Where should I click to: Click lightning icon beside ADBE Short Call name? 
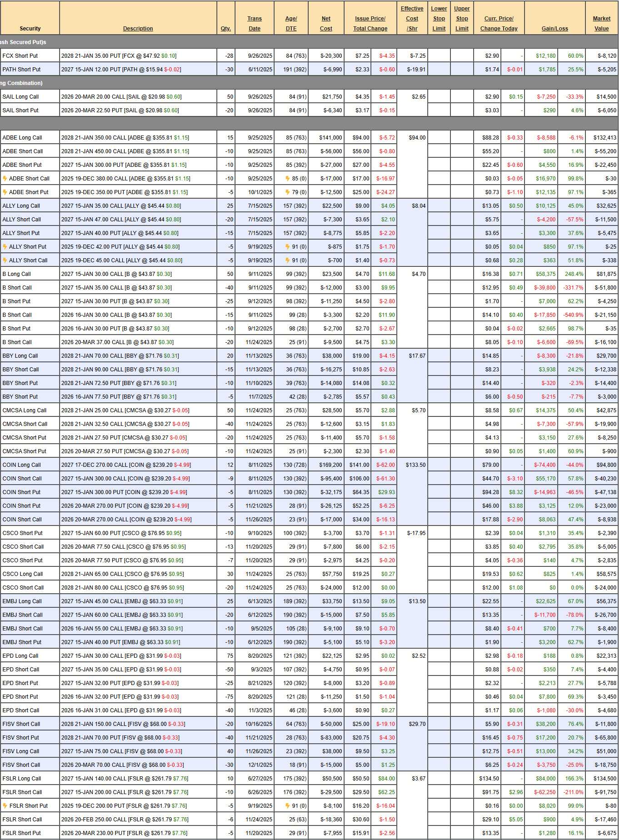click(5, 179)
